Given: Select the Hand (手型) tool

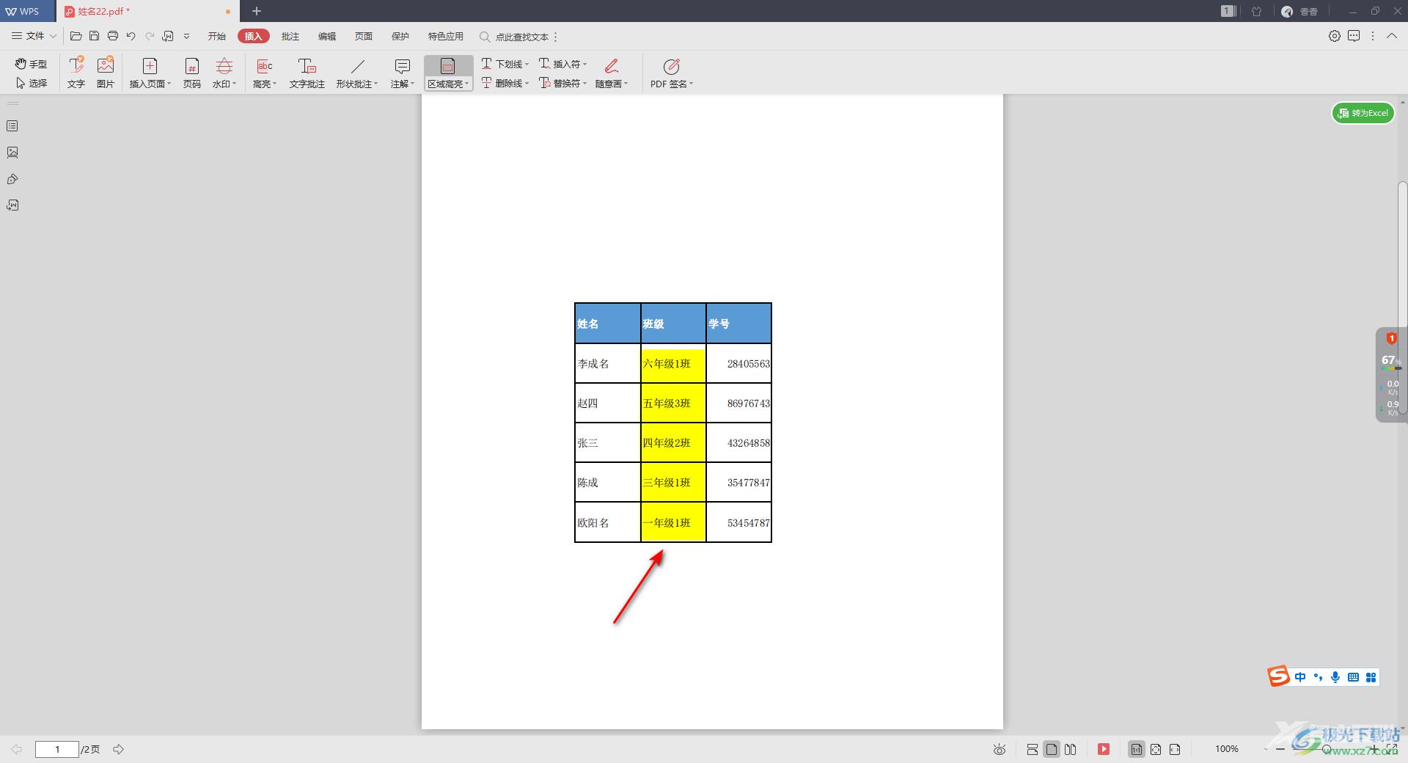Looking at the screenshot, I should [x=32, y=64].
